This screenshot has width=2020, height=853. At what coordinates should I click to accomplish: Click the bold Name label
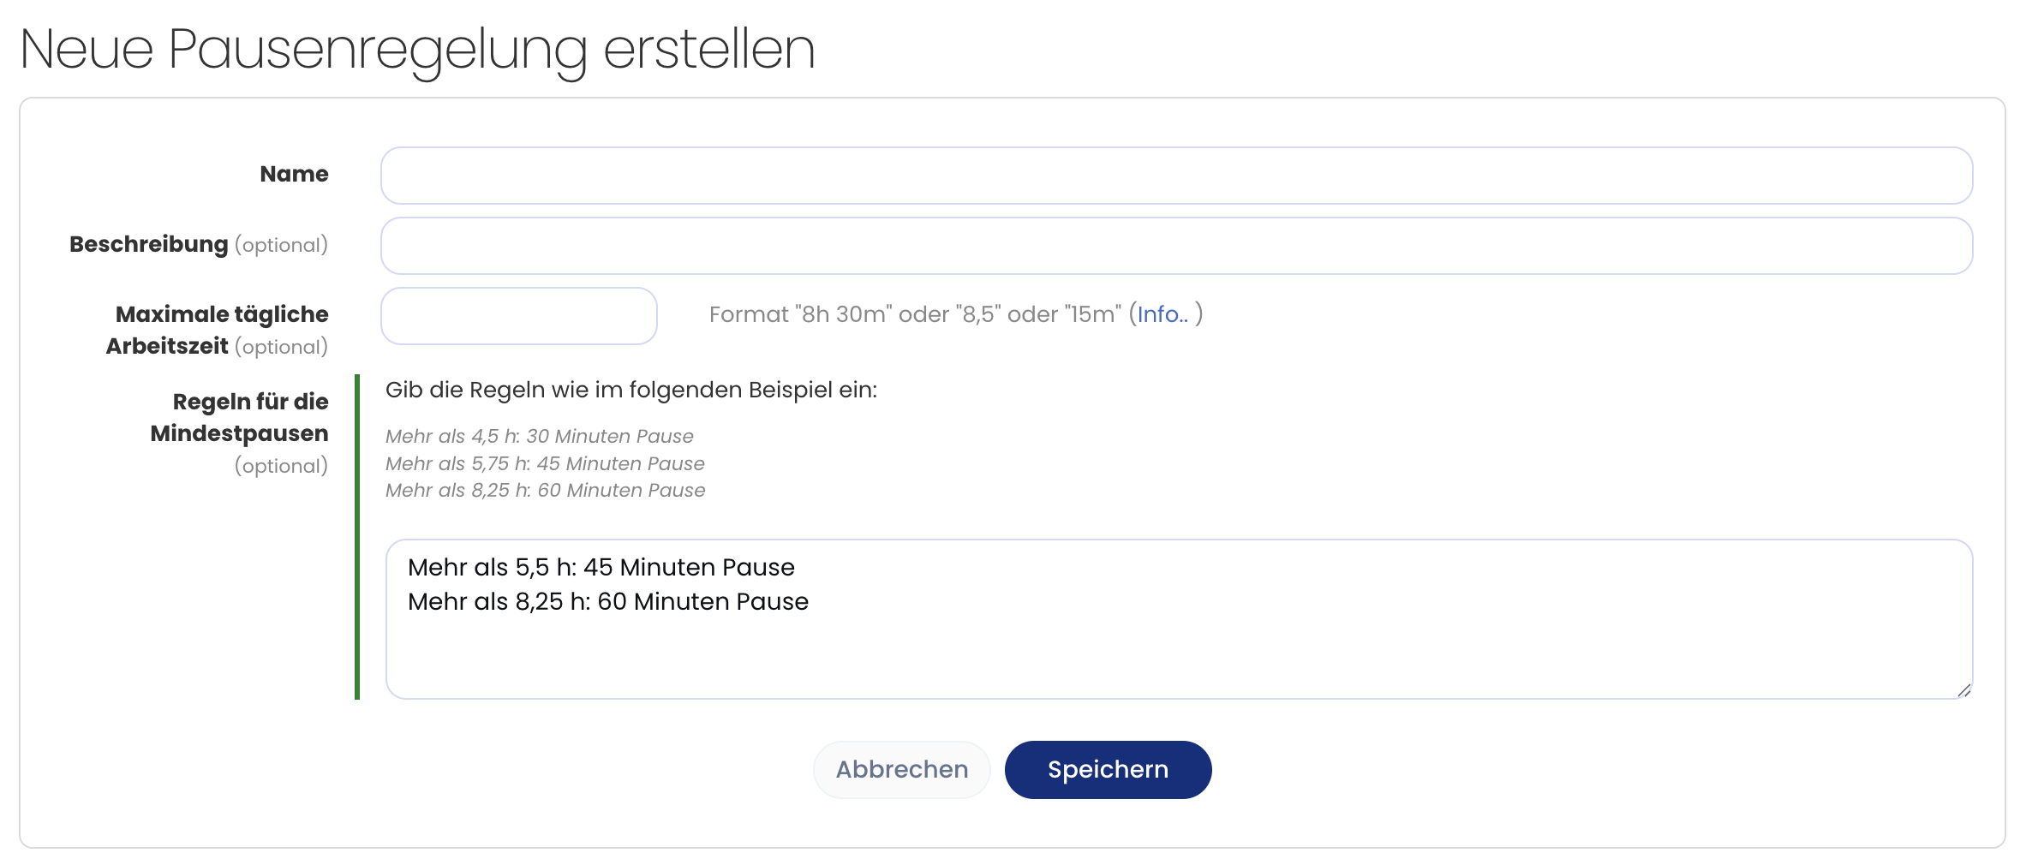[294, 174]
